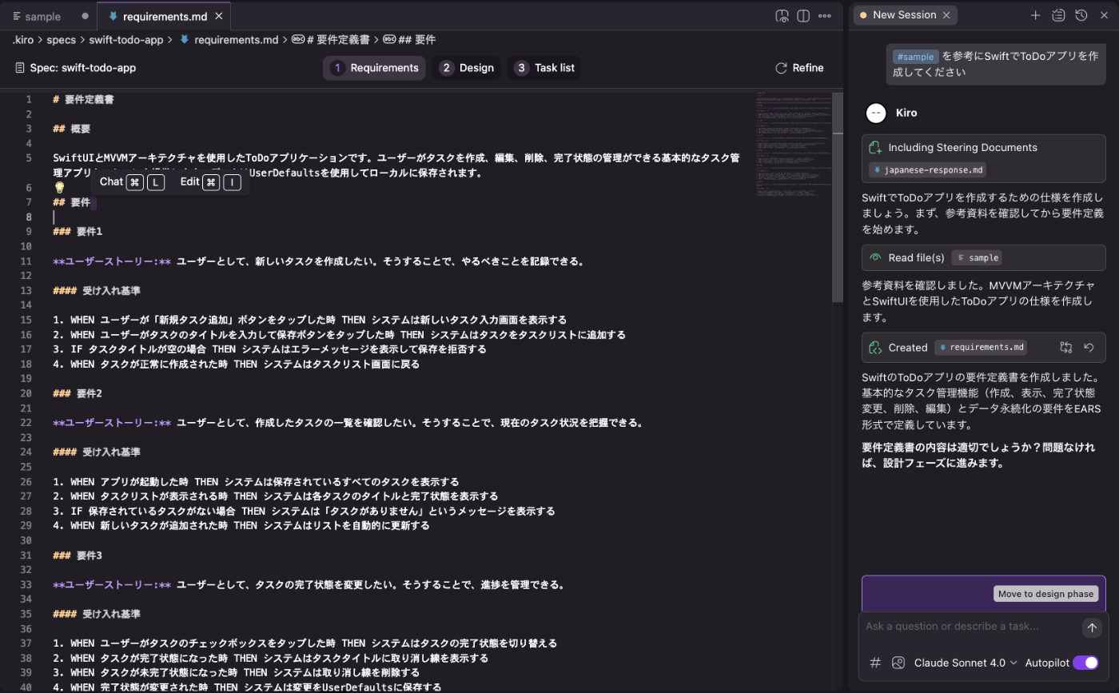Go to the Requirements spec step
The height and width of the screenshot is (693, 1119).
(375, 68)
